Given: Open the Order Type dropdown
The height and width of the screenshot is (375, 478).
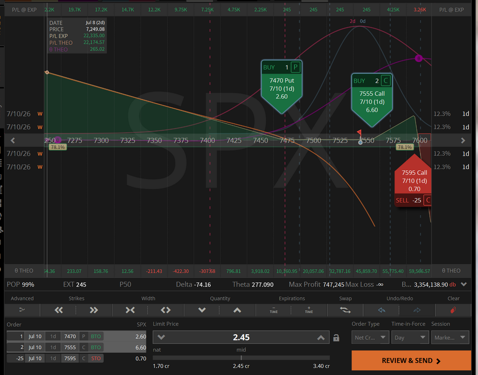Looking at the screenshot, I should click(x=370, y=337).
